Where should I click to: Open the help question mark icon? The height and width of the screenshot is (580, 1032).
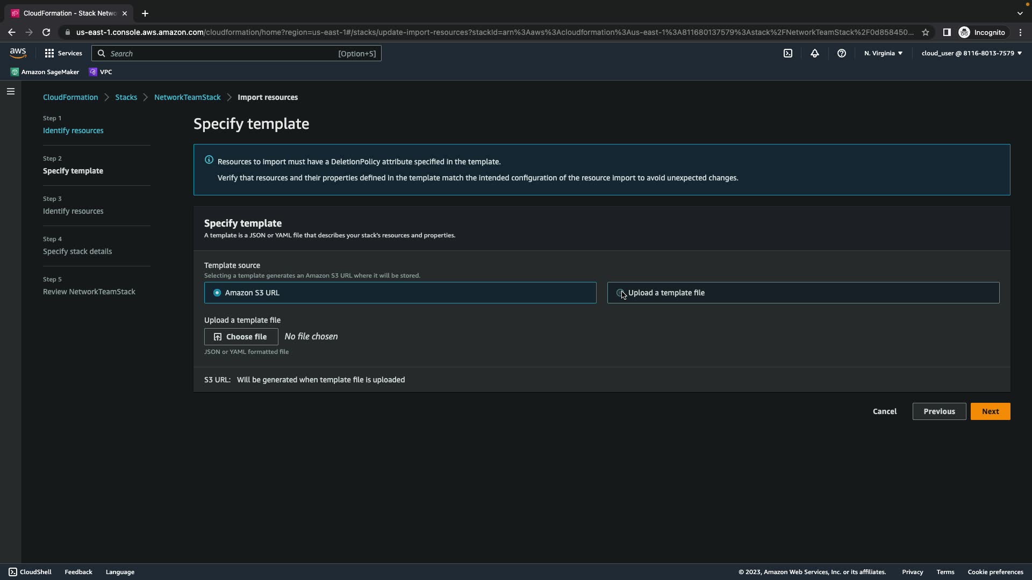(841, 53)
